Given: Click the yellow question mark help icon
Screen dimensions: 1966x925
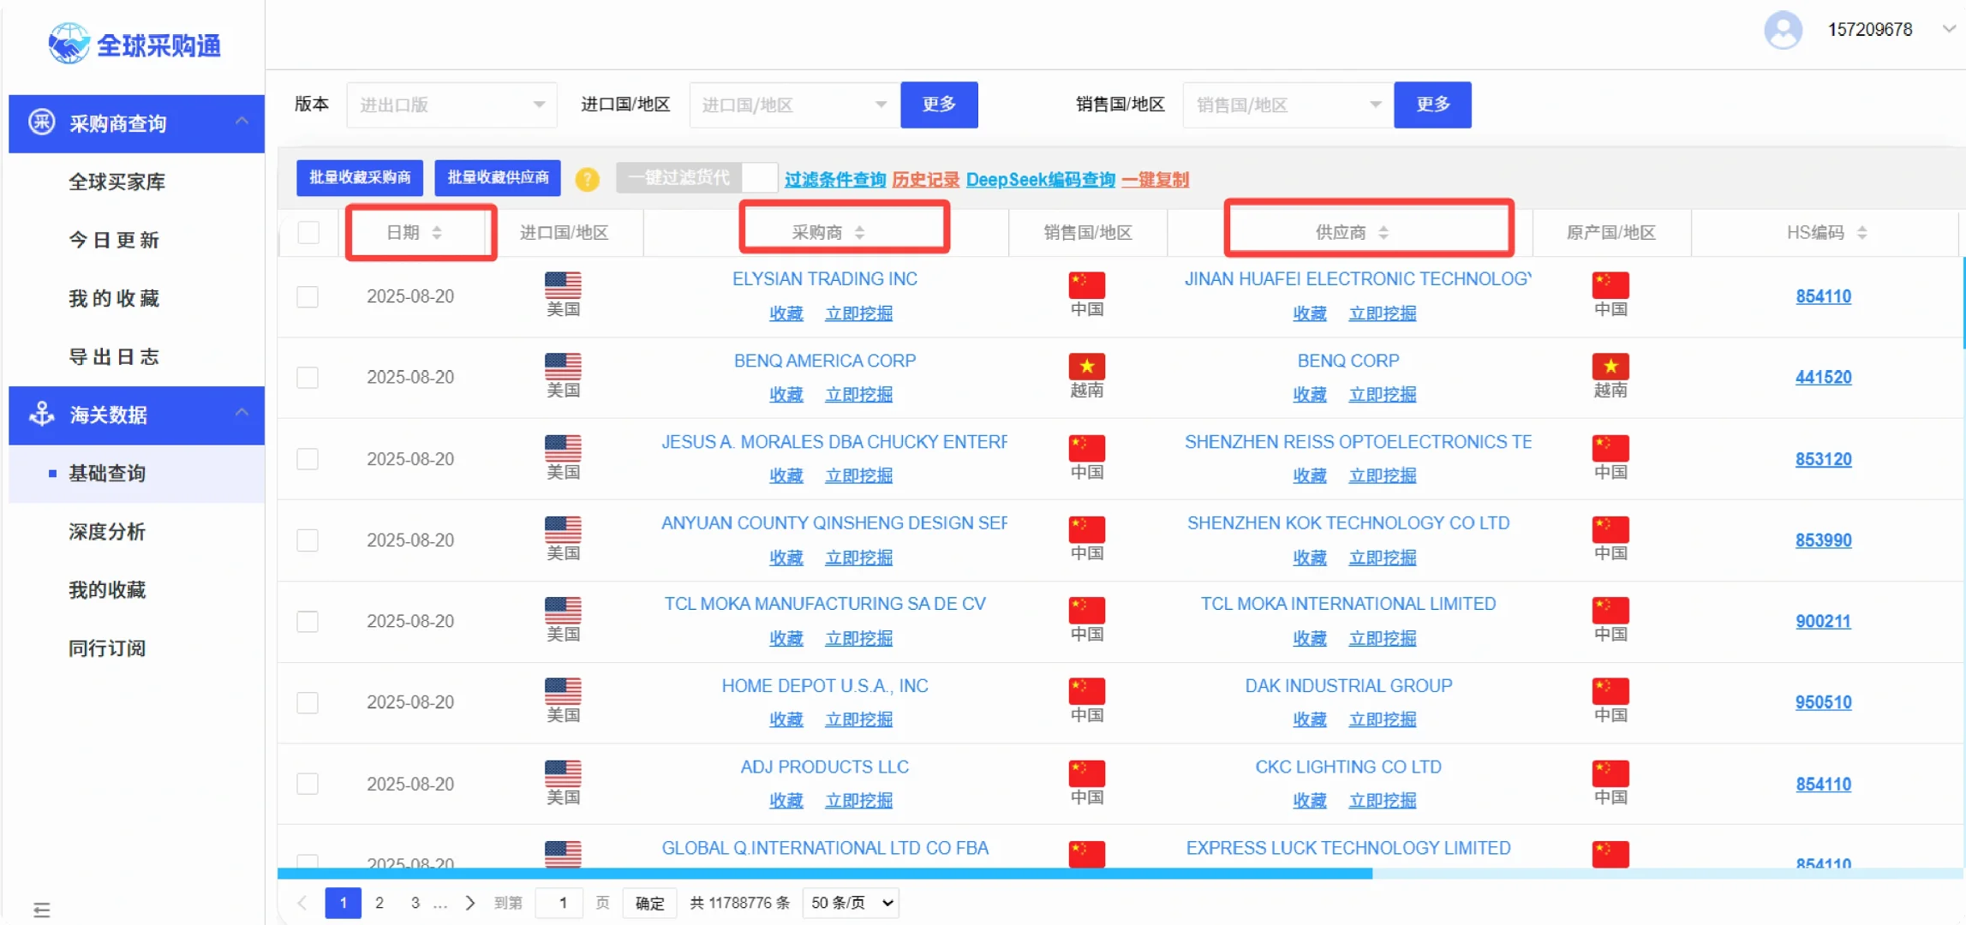Looking at the screenshot, I should click(x=587, y=179).
